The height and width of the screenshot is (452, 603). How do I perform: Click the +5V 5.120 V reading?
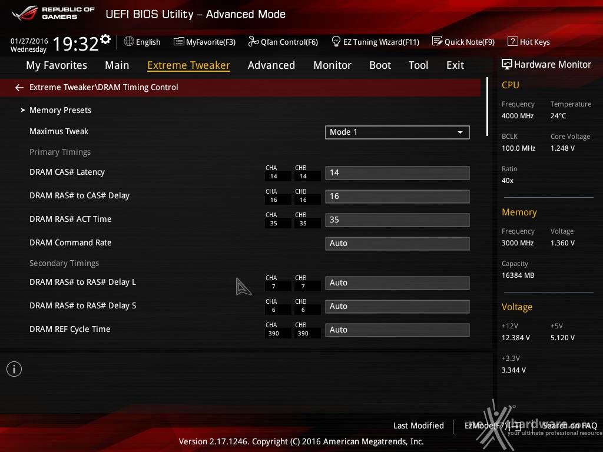(562, 338)
